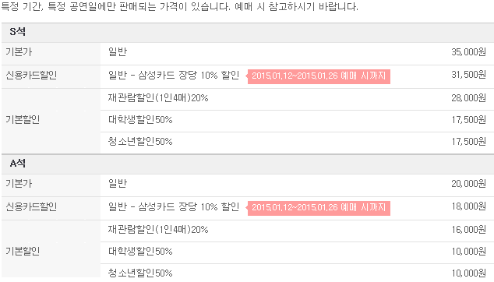Screen dimensions: 494x282
Task: Select A석 재관람할인 20% row
Action: [297, 231]
